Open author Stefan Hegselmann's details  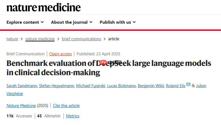pyautogui.click(x=56, y=86)
